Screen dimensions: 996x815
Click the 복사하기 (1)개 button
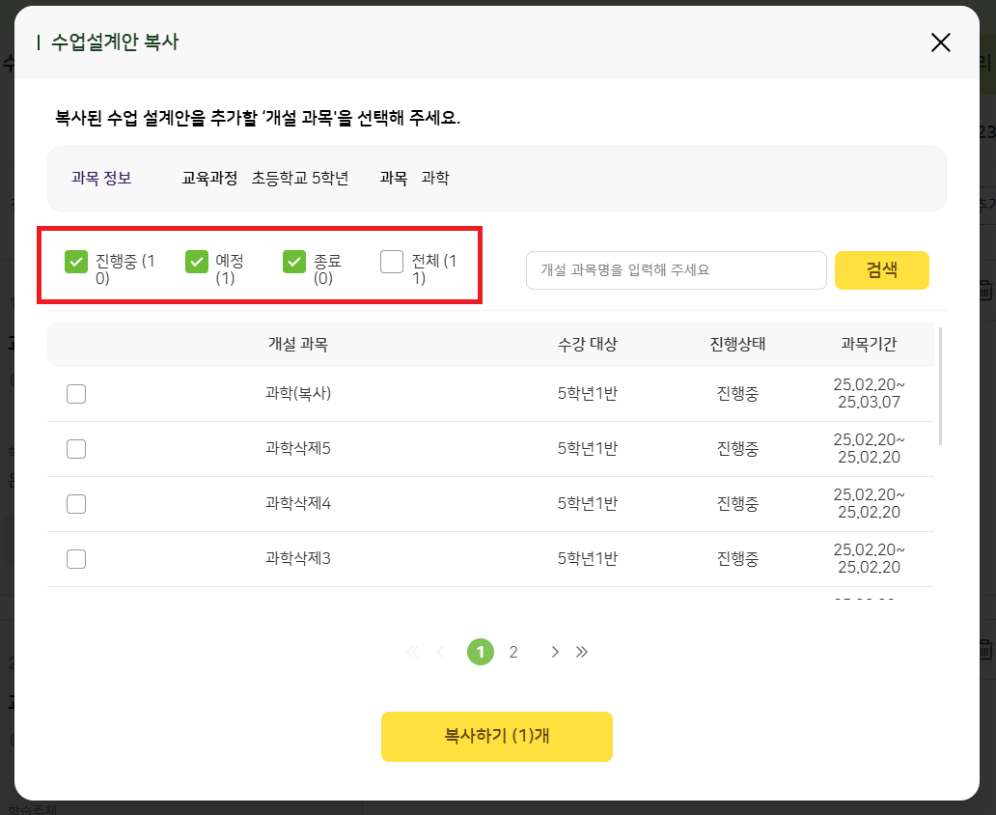tap(497, 737)
